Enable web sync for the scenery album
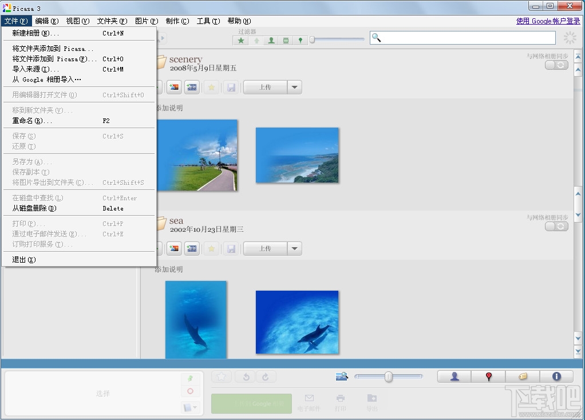Screen dimensions: 585x420 [x=556, y=65]
